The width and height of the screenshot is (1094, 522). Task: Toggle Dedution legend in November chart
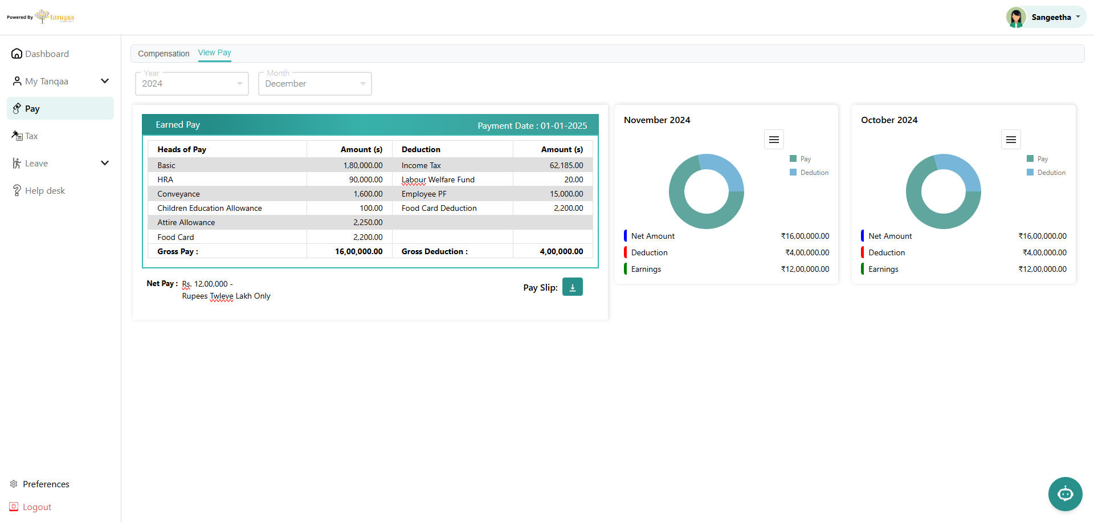[809, 173]
